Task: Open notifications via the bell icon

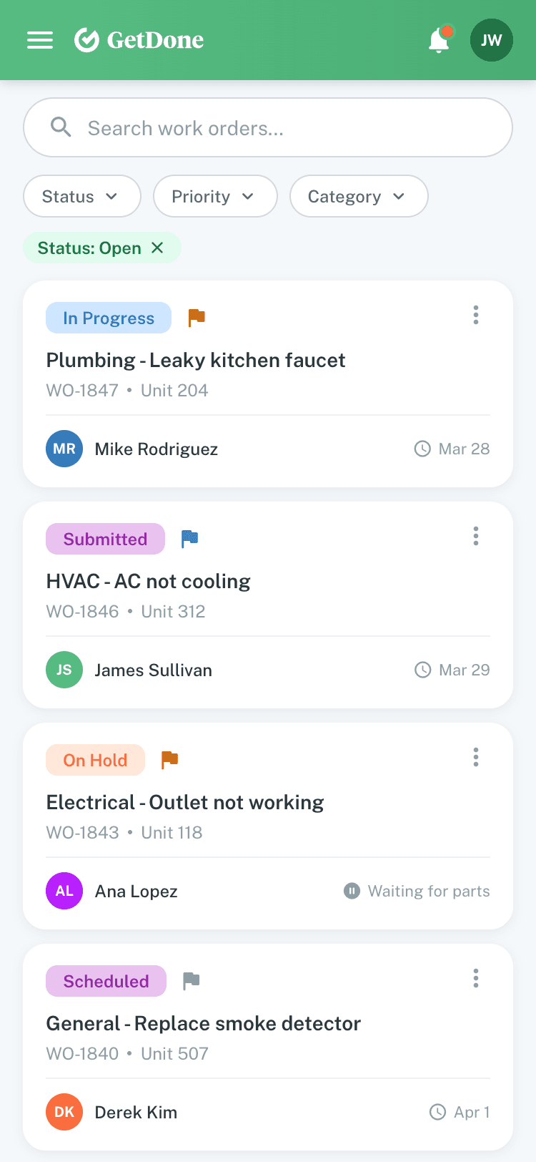Action: click(438, 40)
